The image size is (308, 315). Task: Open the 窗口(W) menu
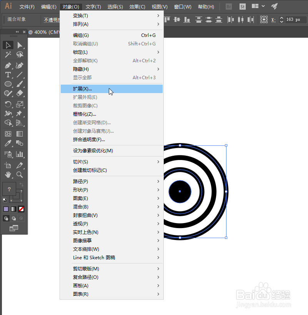point(183,7)
